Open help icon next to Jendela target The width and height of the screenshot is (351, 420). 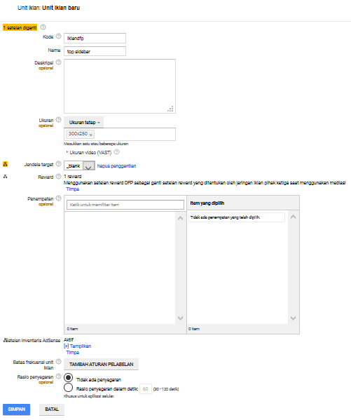point(58,163)
